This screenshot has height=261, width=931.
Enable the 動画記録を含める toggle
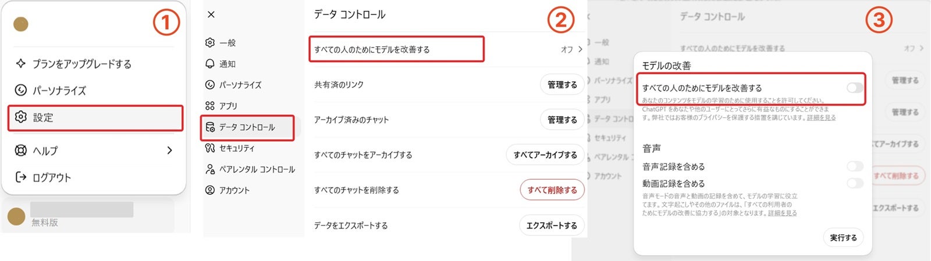(855, 183)
